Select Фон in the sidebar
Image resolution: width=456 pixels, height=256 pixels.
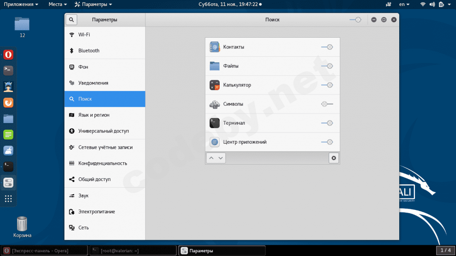point(105,67)
